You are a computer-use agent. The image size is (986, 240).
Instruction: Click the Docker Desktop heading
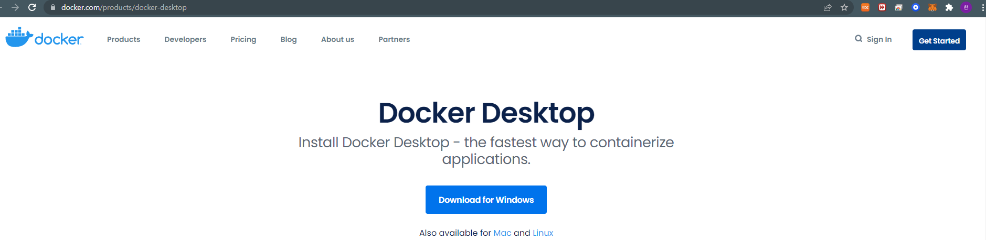486,113
